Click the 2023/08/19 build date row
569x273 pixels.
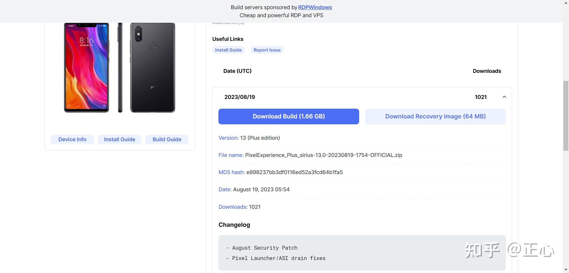(x=239, y=97)
